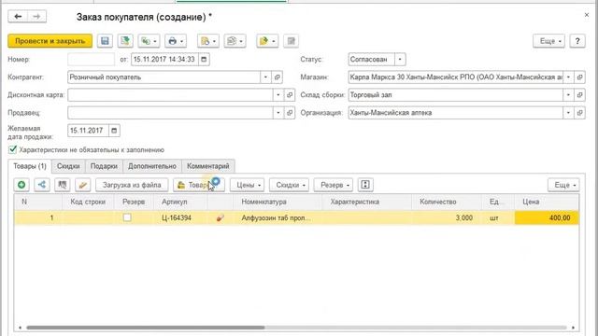Click the Номенклатура column header
The height and width of the screenshot is (336, 598).
278,202
